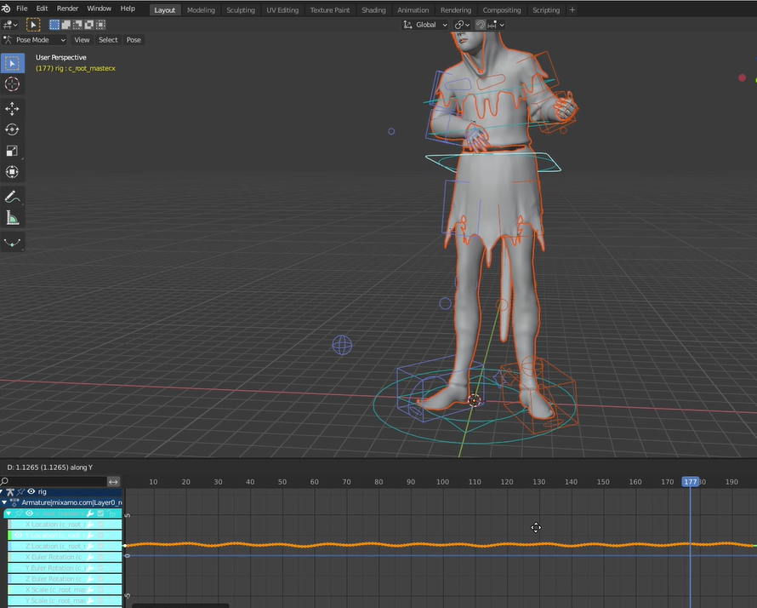The height and width of the screenshot is (608, 757).
Task: Select the Annotate tool
Action: point(12,197)
